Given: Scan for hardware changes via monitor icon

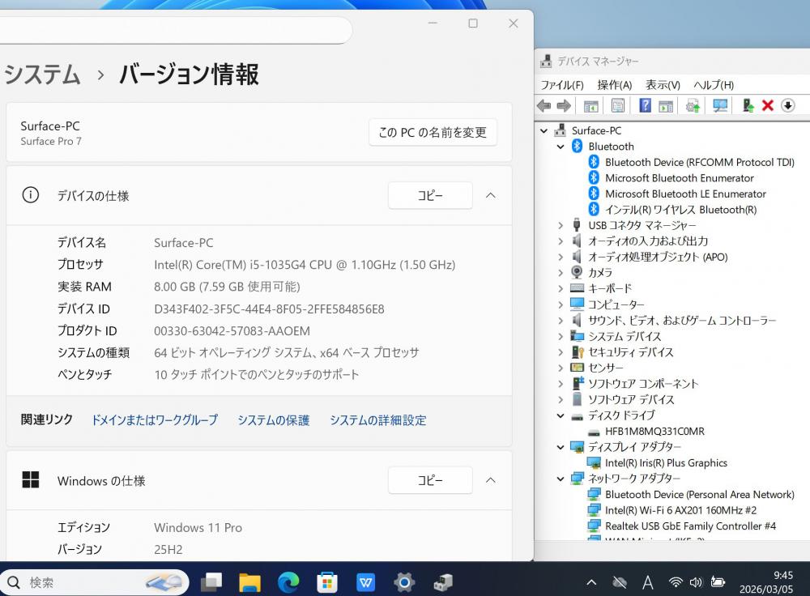Looking at the screenshot, I should coord(719,106).
